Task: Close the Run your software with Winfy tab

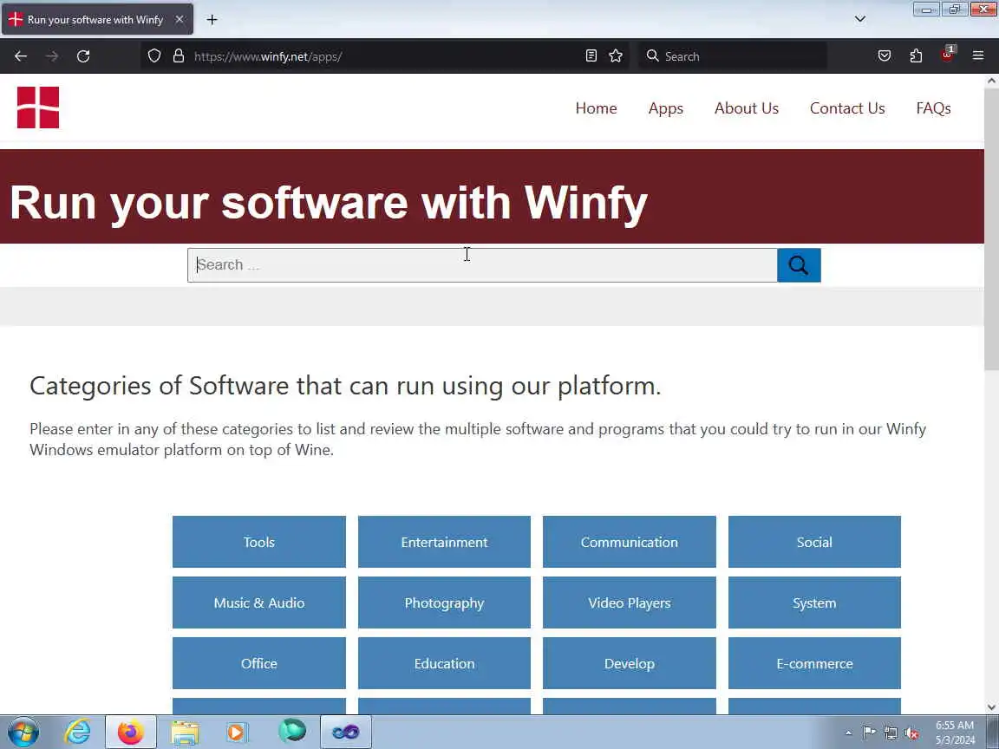Action: pos(180,20)
